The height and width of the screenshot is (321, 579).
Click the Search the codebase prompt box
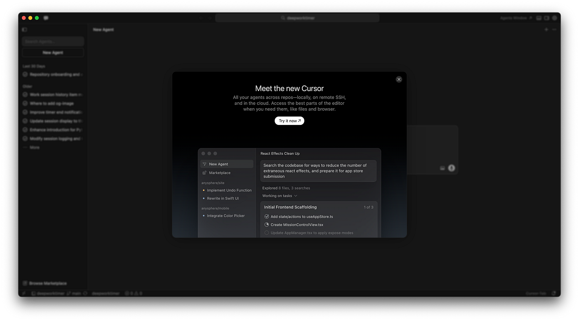(318, 171)
